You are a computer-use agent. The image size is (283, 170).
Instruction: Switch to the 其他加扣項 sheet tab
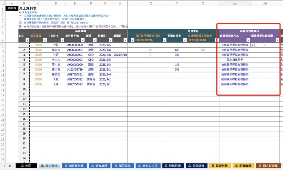tap(148, 166)
